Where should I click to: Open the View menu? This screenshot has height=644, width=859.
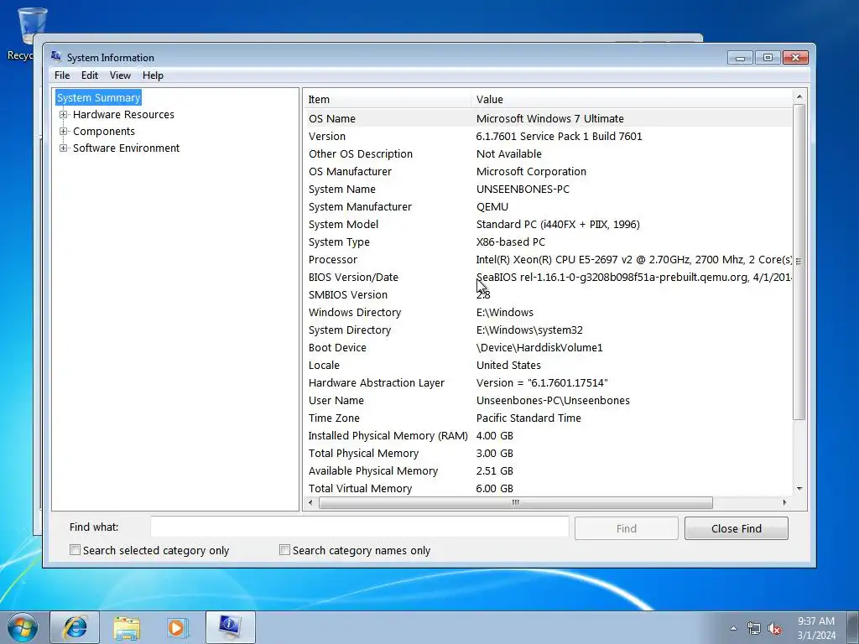coord(120,75)
